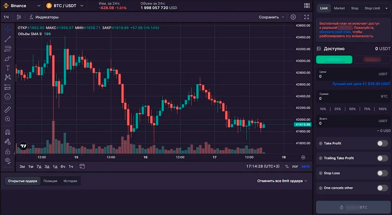Set amount to 50% of balance
The height and width of the screenshot is (215, 392).
352,109
